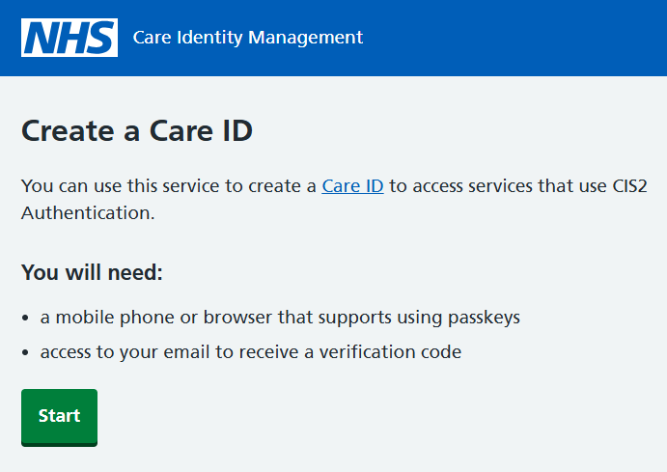
Task: Click the 'You will need:' subheading
Action: point(92,272)
